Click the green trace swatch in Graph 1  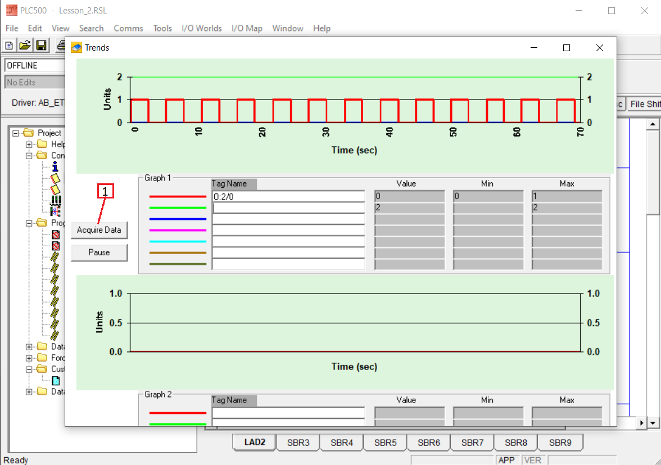tap(178, 208)
